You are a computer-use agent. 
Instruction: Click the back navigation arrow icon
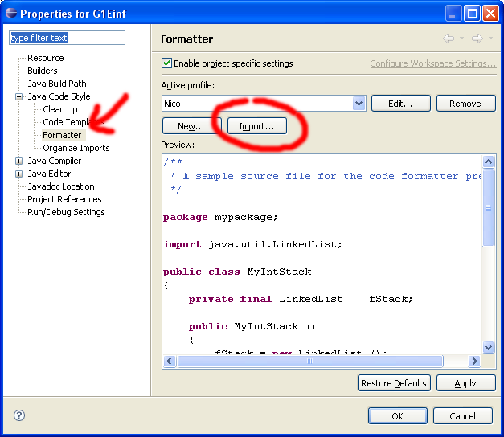[x=448, y=39]
